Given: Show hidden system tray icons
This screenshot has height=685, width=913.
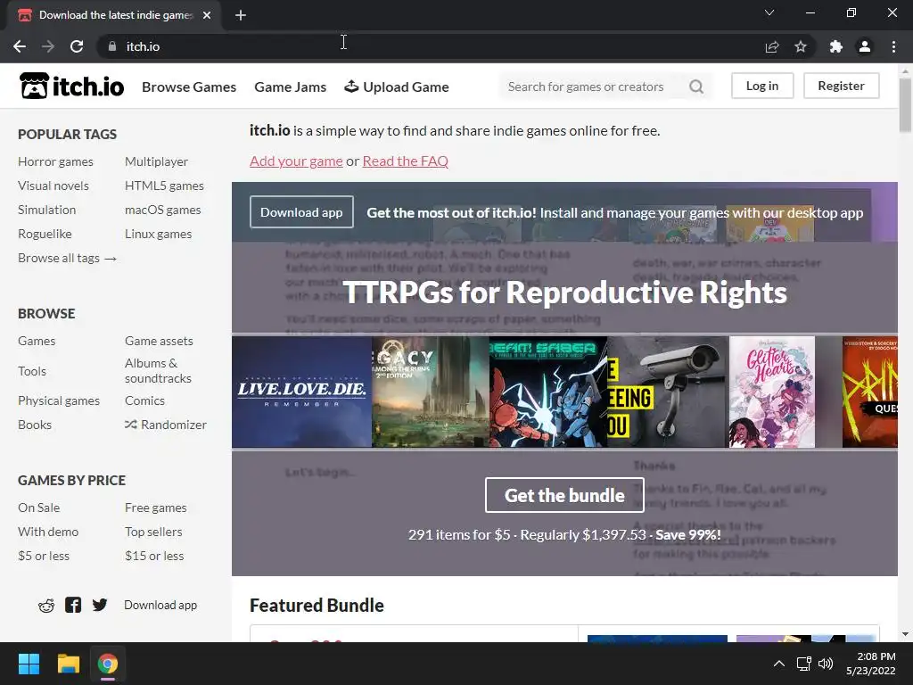Looking at the screenshot, I should click(x=778, y=664).
